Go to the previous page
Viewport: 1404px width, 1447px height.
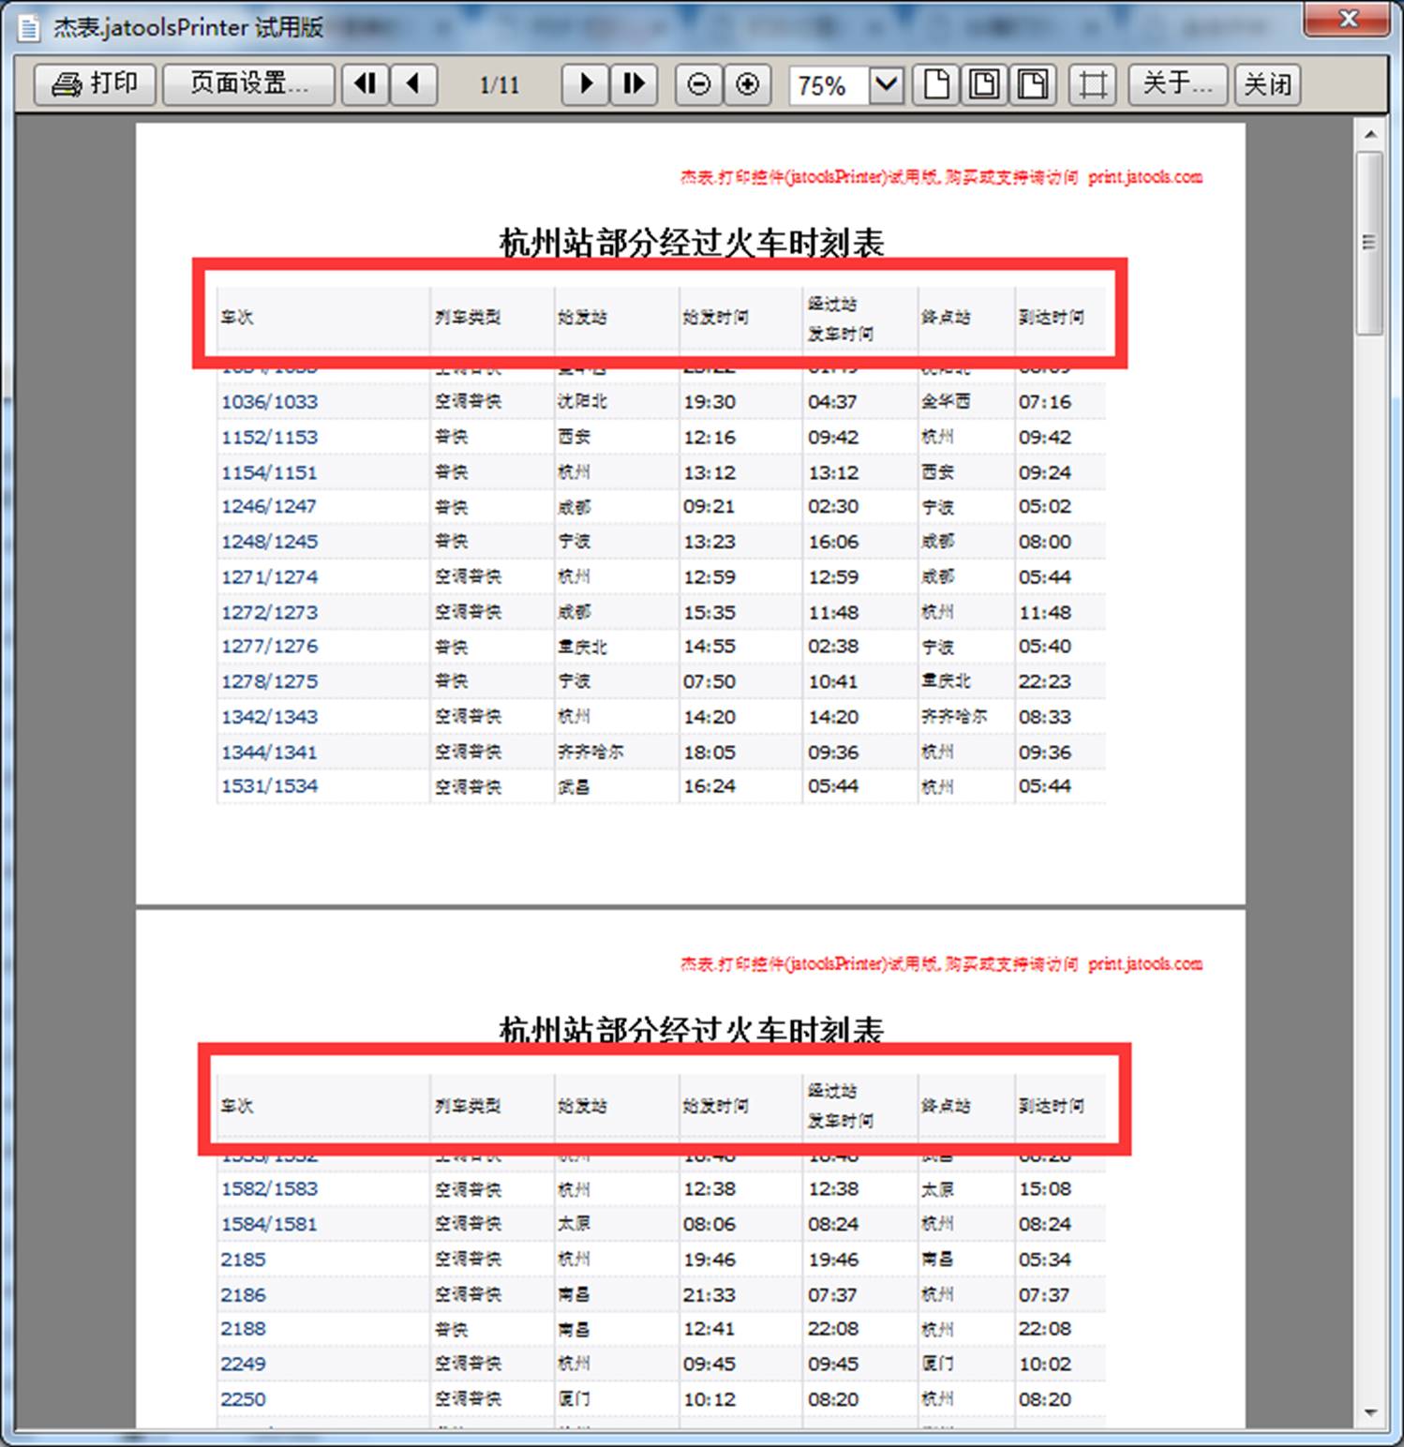click(x=413, y=84)
